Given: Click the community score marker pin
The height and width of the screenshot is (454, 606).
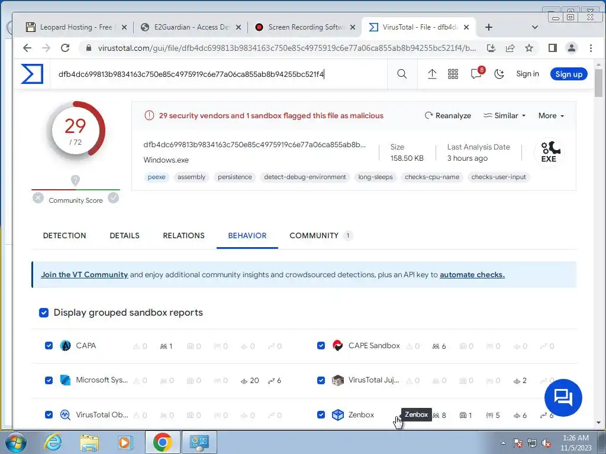Looking at the screenshot, I should tap(75, 180).
